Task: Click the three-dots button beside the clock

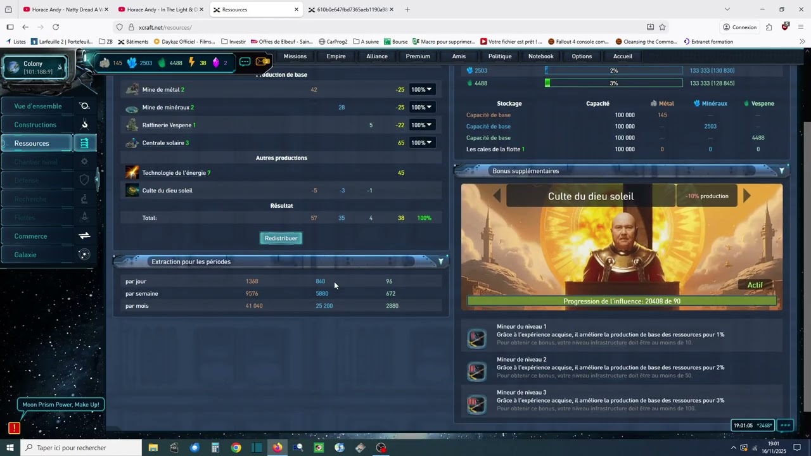Action: coord(786,426)
